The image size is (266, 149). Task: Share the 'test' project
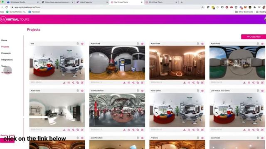tap(73, 83)
